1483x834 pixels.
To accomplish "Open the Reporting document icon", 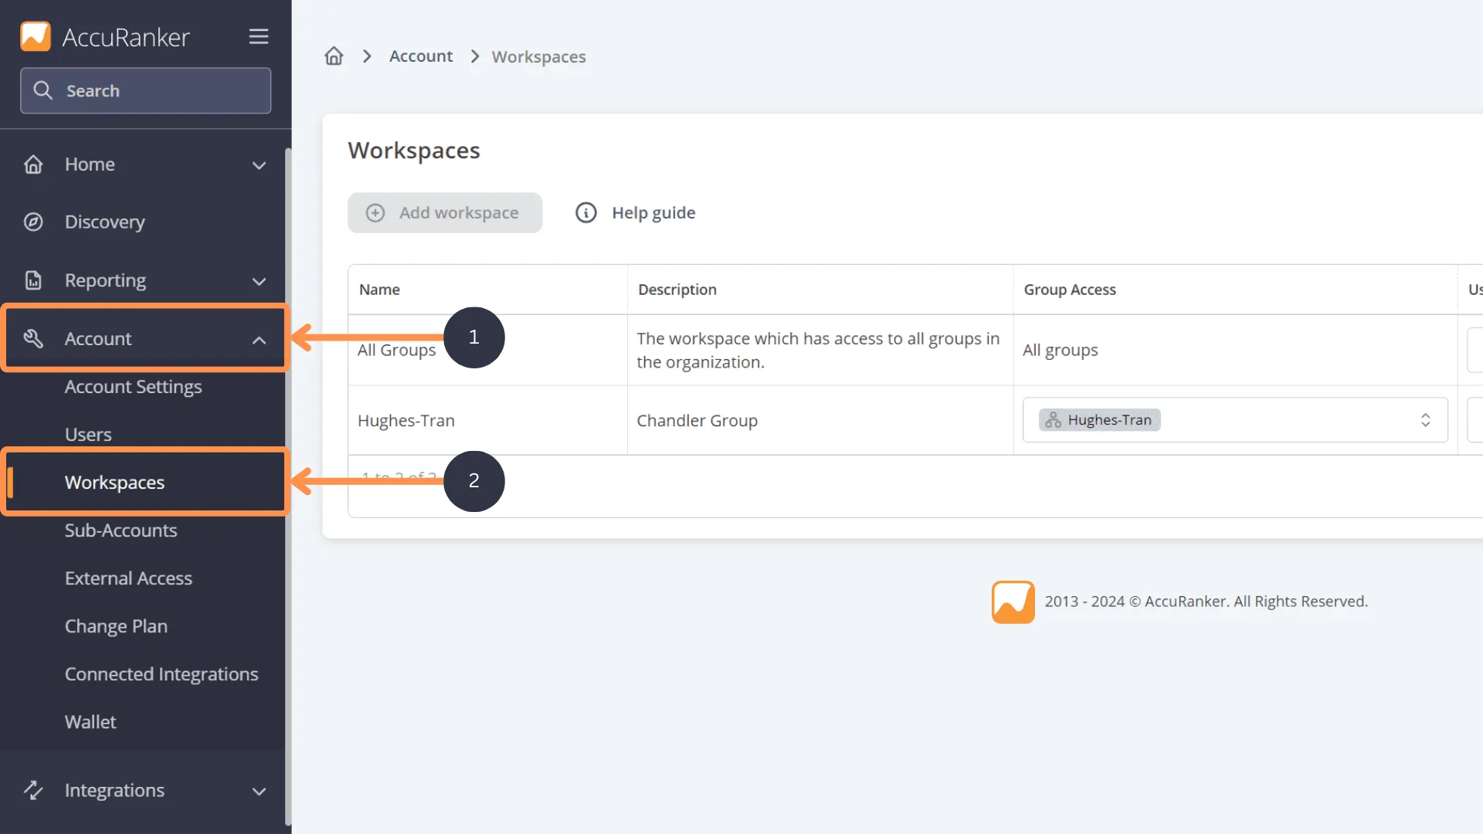I will 34,280.
